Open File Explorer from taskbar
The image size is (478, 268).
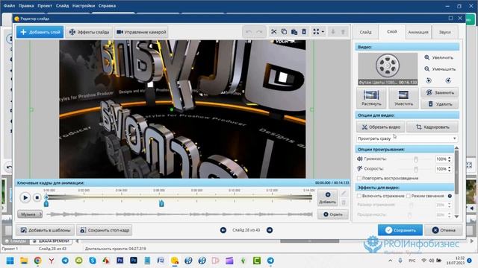click(x=24, y=261)
